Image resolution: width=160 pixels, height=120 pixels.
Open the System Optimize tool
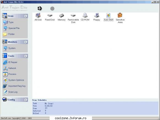[13, 80]
